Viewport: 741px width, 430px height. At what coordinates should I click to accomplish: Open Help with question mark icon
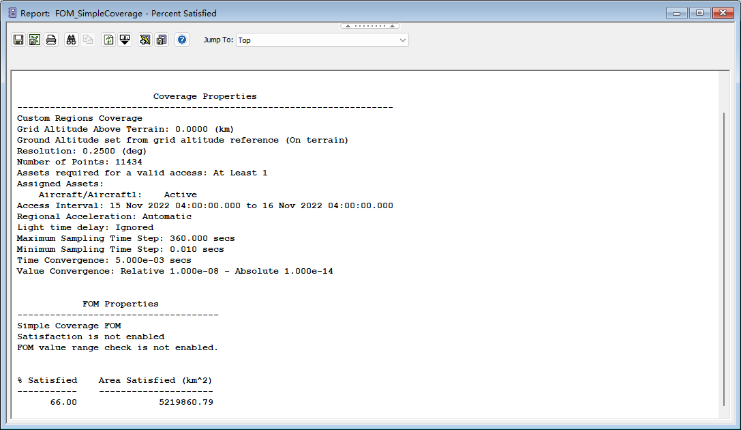[182, 40]
